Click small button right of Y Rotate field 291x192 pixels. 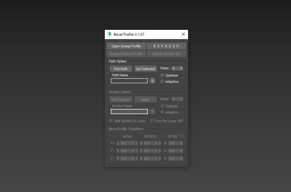(160, 151)
